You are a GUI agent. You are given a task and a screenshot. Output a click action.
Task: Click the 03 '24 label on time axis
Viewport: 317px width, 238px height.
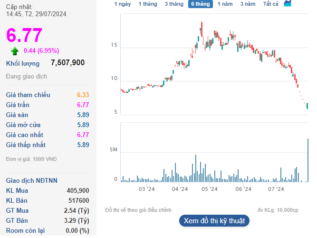point(146,189)
